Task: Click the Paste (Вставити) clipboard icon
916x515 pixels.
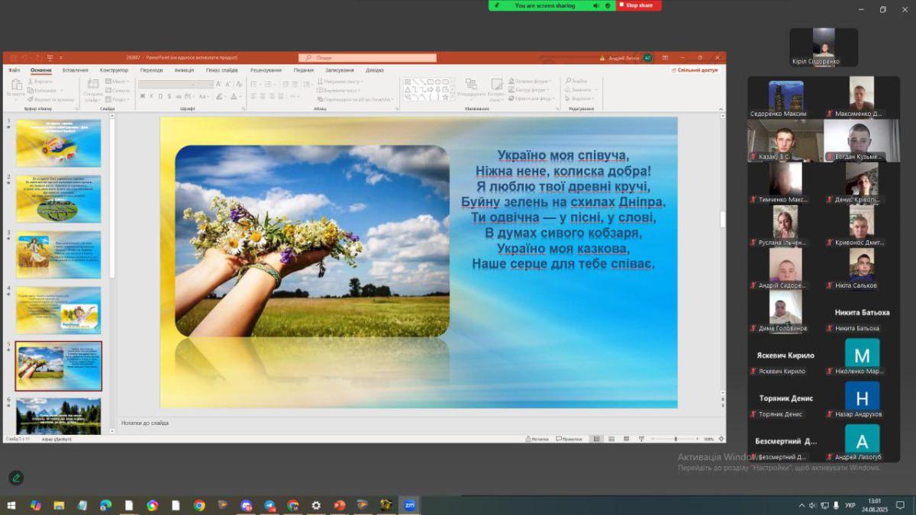Action: coord(15,86)
